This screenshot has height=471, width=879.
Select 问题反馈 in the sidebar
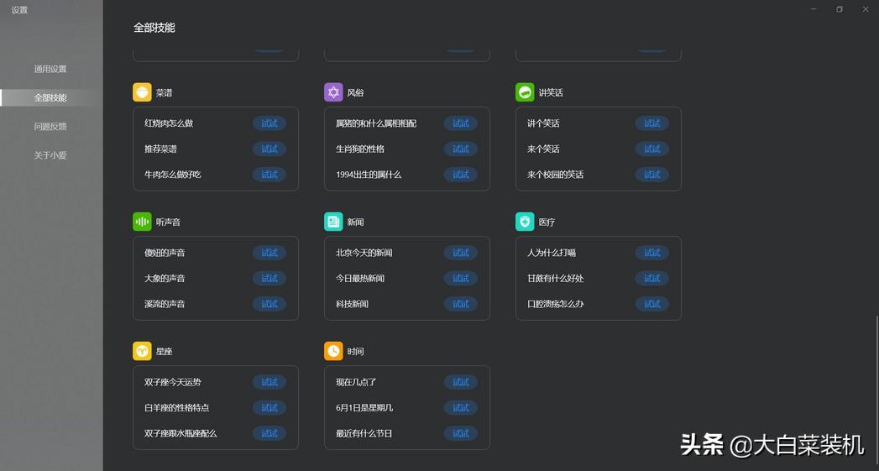50,127
